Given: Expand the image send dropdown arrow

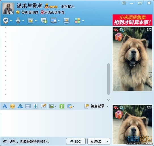Looking at the screenshot, I should (x=56, y=106).
